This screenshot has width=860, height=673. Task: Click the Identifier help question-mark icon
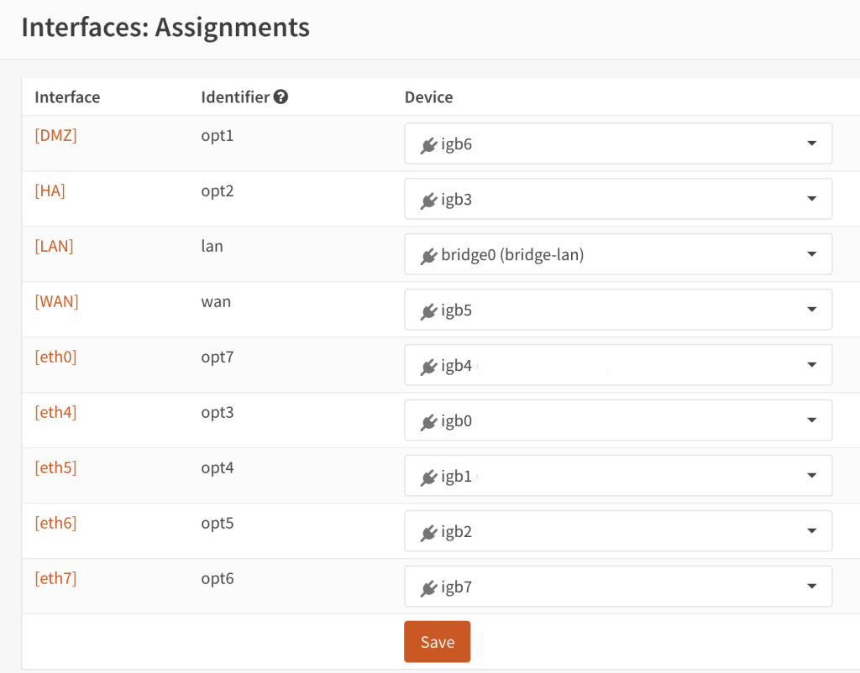point(281,97)
